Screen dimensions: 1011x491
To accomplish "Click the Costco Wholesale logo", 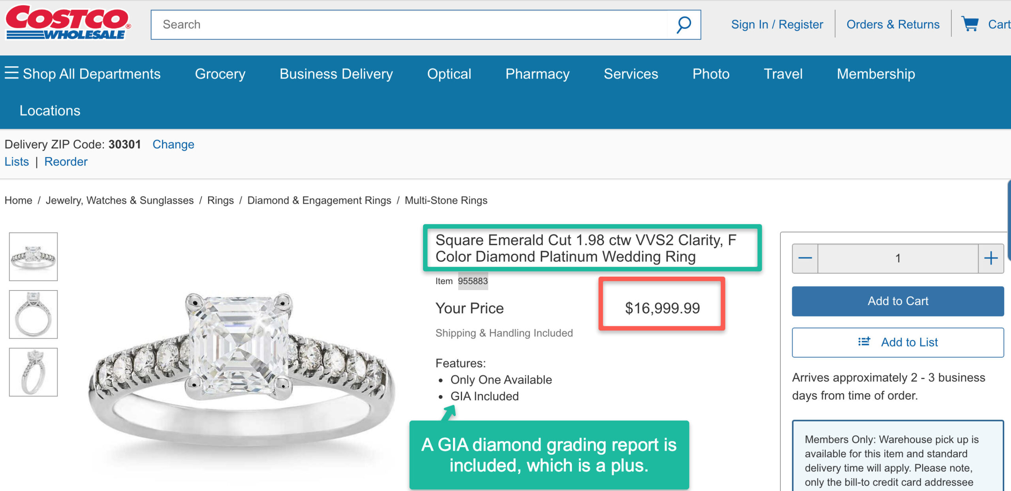I will tap(68, 23).
